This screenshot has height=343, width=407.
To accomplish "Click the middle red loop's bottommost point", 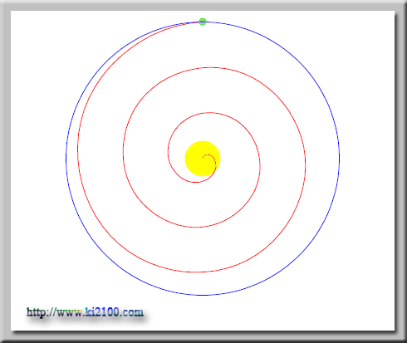I will (196, 228).
